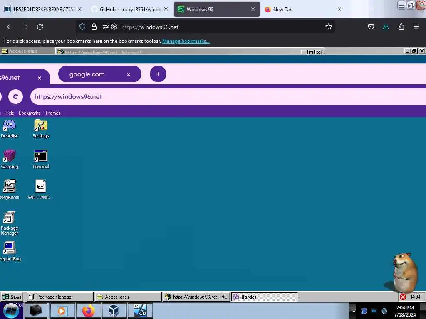
Task: Open the Report Bug desktop shortcut
Action: tap(10, 251)
